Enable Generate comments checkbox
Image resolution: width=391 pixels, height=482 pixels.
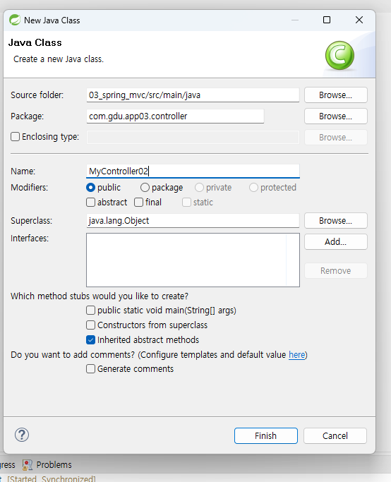(x=90, y=368)
